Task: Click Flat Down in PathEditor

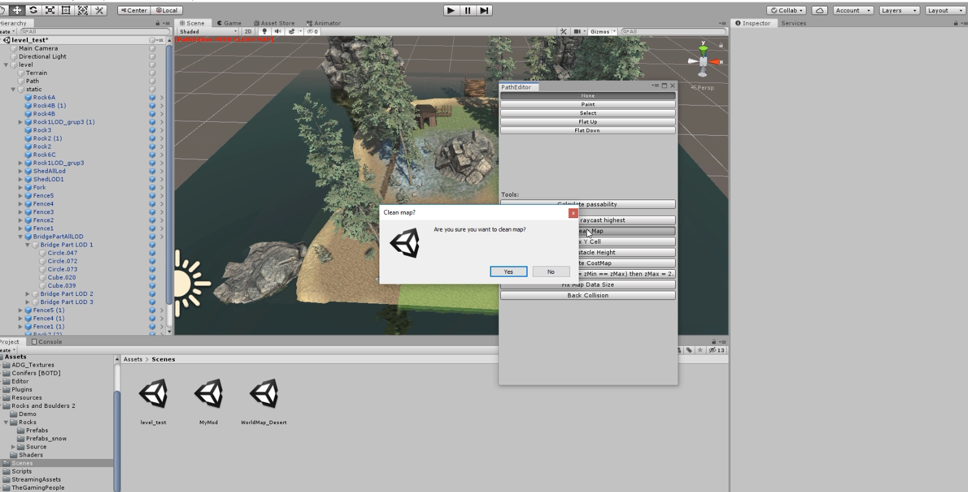Action: point(588,131)
